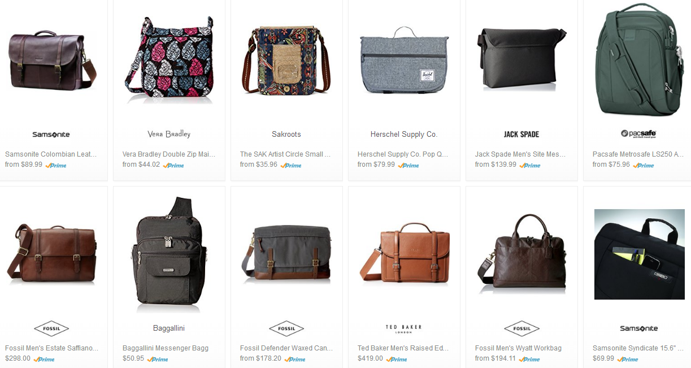This screenshot has width=691, height=368.
Task: Select the floral Vera Bradley bag image
Action: (169, 60)
